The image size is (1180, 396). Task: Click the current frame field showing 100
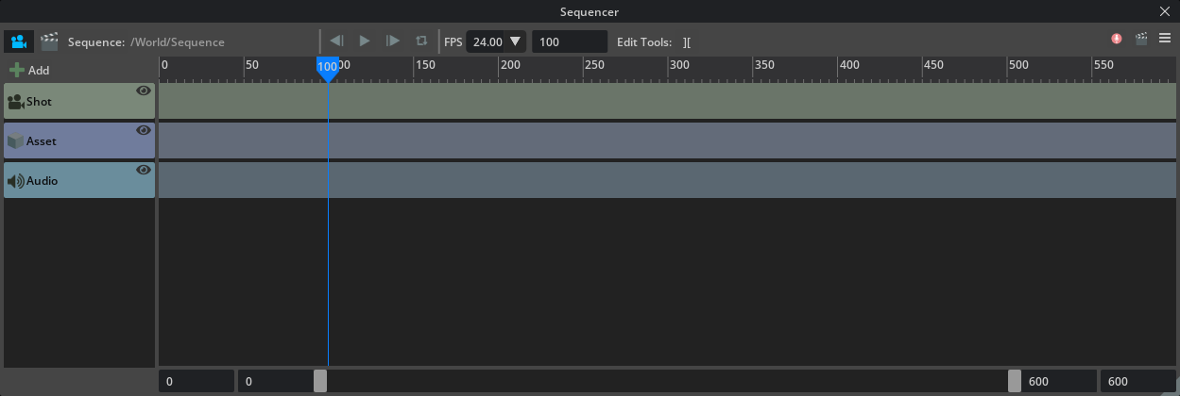coord(570,41)
